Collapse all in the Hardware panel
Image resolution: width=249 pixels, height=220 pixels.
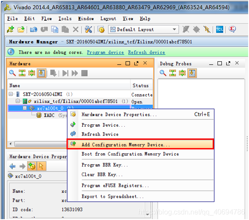(22, 73)
